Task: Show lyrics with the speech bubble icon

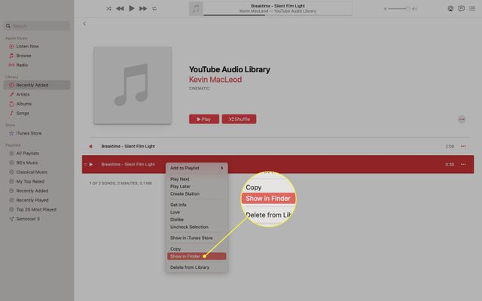Action: tap(461, 8)
